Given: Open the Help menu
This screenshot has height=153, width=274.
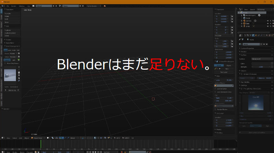Looking at the screenshot, I should coord(29,6).
